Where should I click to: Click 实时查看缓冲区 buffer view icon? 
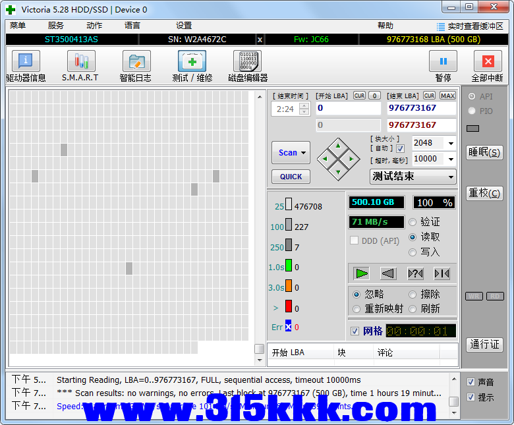tap(441, 26)
